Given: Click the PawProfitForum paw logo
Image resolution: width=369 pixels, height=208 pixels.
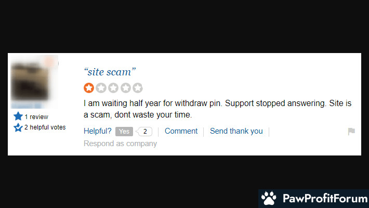Looking at the screenshot, I should pyautogui.click(x=269, y=198).
